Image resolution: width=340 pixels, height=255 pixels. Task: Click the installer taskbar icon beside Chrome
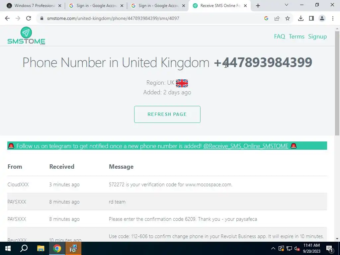[73, 248]
